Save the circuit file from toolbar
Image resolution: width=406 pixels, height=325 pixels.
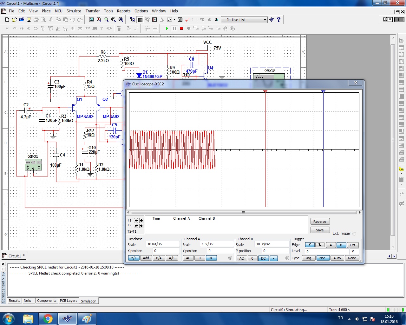pos(29,20)
